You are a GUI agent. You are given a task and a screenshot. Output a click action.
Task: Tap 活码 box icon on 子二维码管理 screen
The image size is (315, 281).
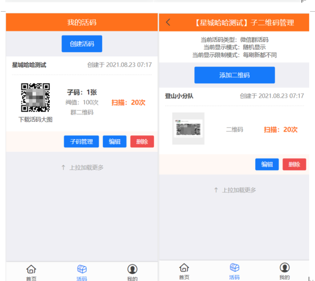234,268
